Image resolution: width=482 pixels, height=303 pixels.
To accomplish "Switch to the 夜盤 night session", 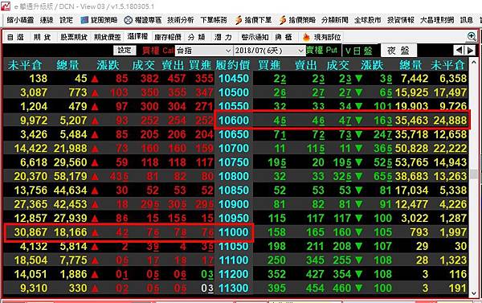I will pos(398,51).
